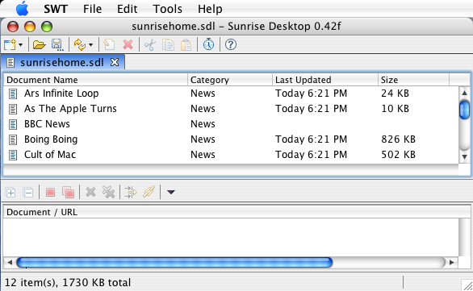This screenshot has width=473, height=291.
Task: Sort by the Size column header
Action: tap(413, 80)
